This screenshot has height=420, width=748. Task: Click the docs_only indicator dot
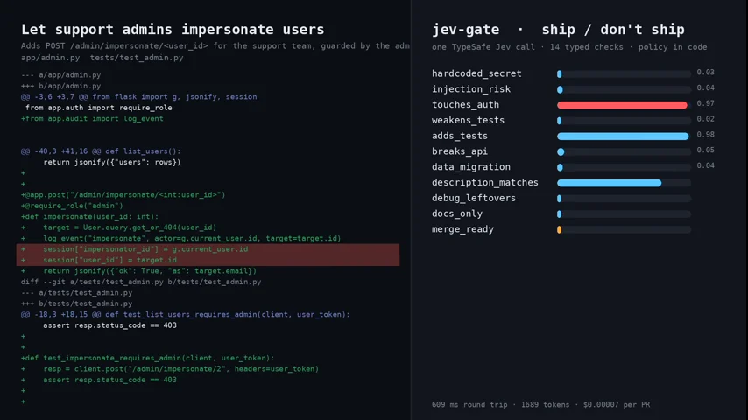point(559,214)
